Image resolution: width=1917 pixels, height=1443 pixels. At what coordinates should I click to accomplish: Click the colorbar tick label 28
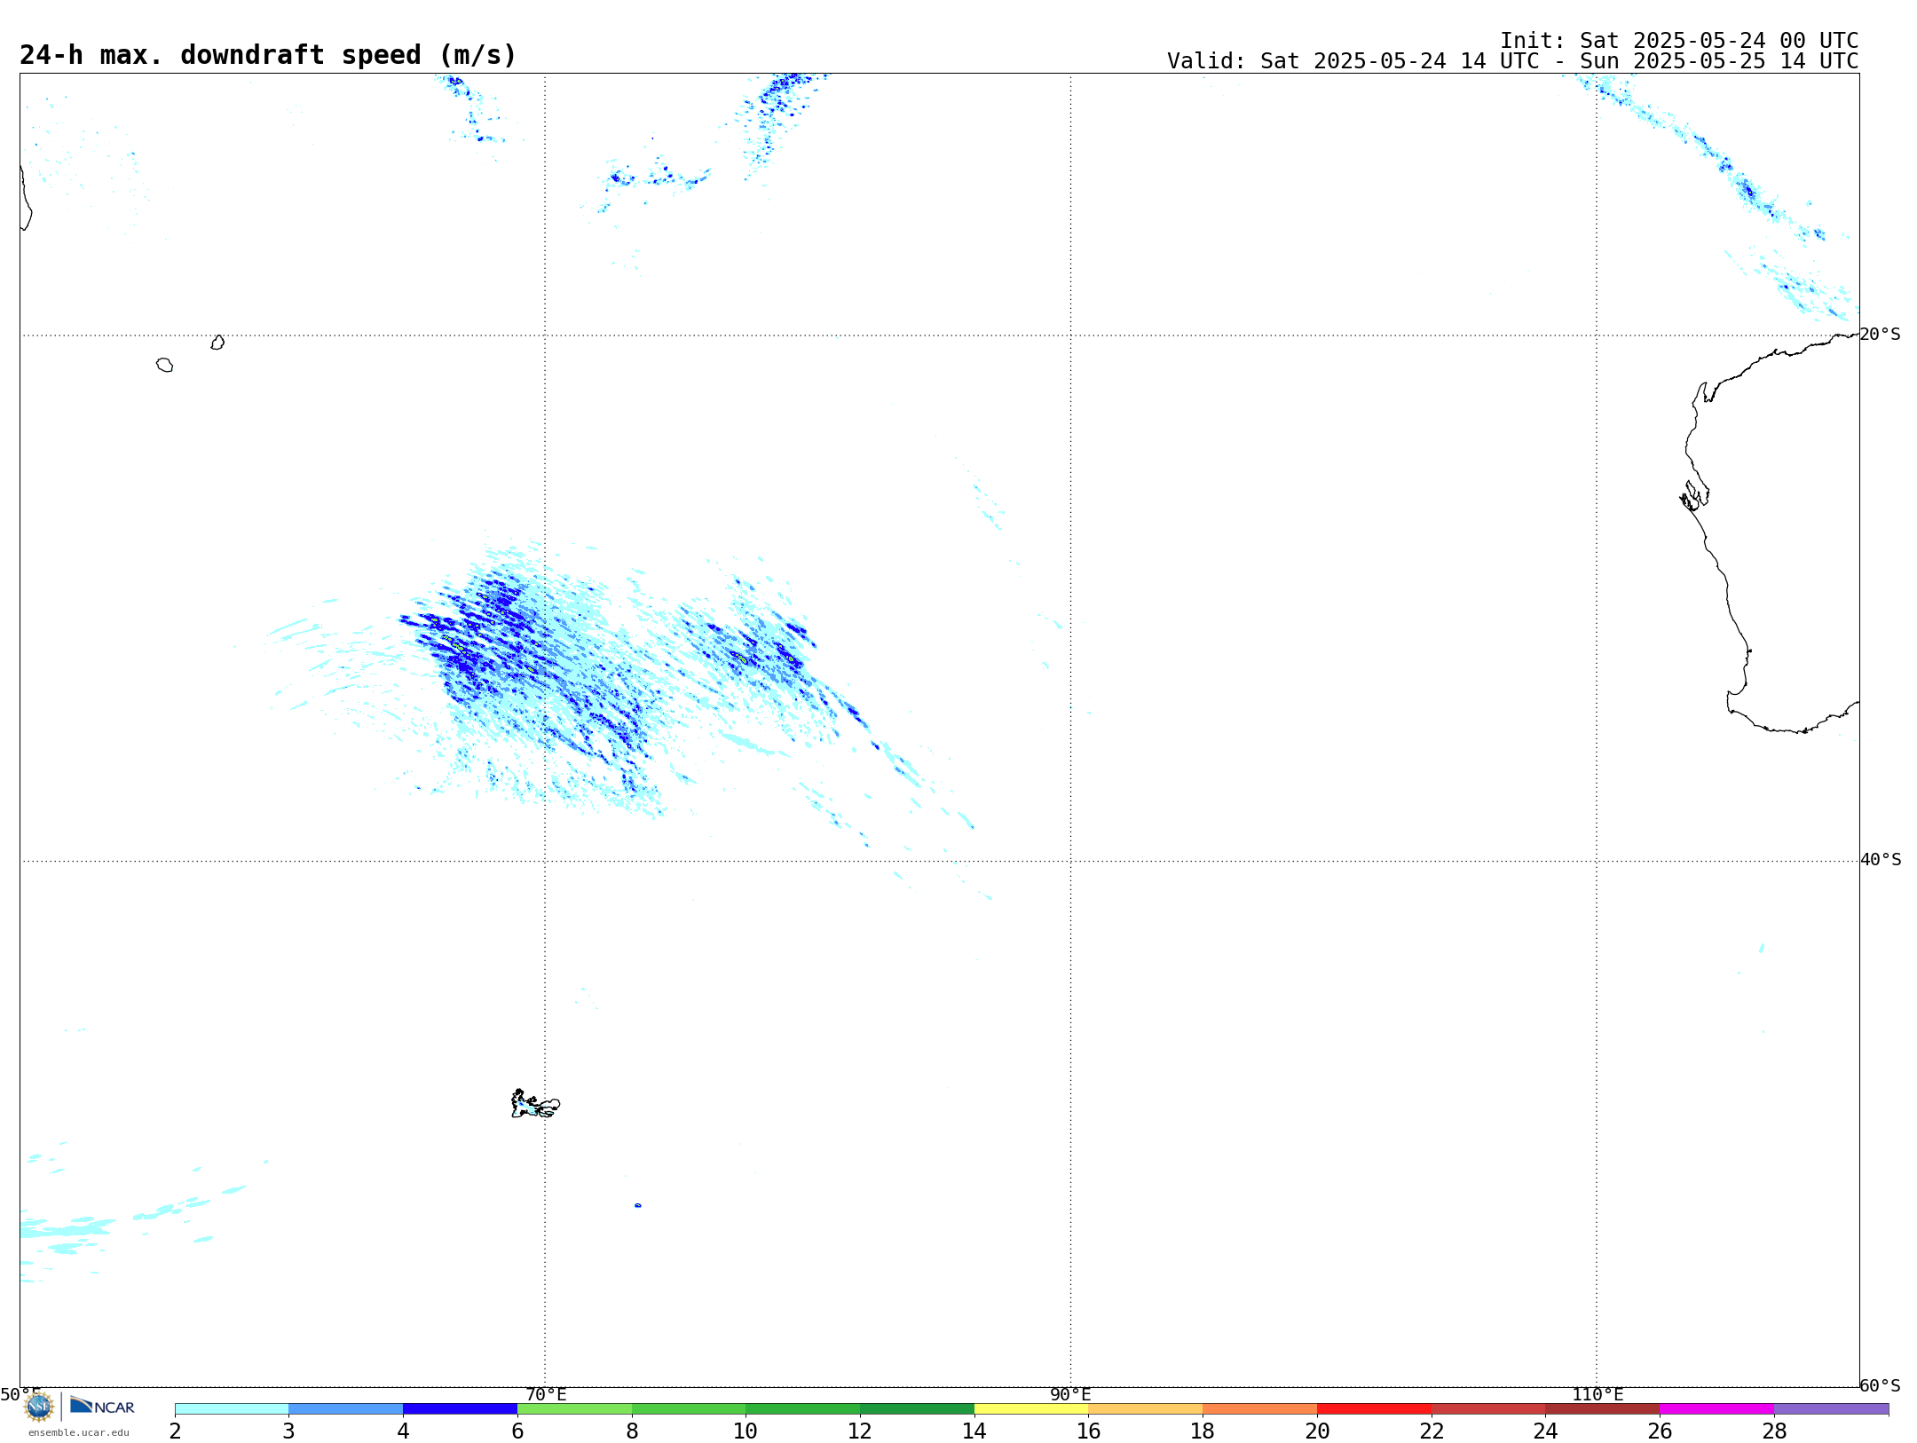[1774, 1431]
